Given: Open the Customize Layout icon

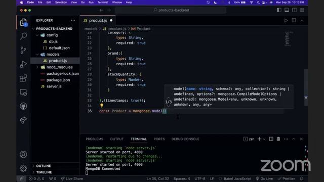Looking at the screenshot, I should coord(302,10).
